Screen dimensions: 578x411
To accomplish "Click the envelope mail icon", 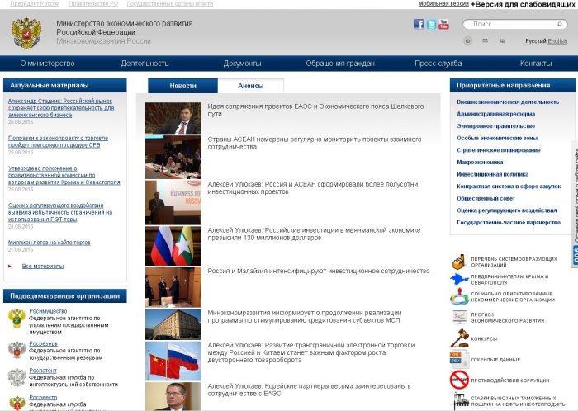I will [486, 41].
